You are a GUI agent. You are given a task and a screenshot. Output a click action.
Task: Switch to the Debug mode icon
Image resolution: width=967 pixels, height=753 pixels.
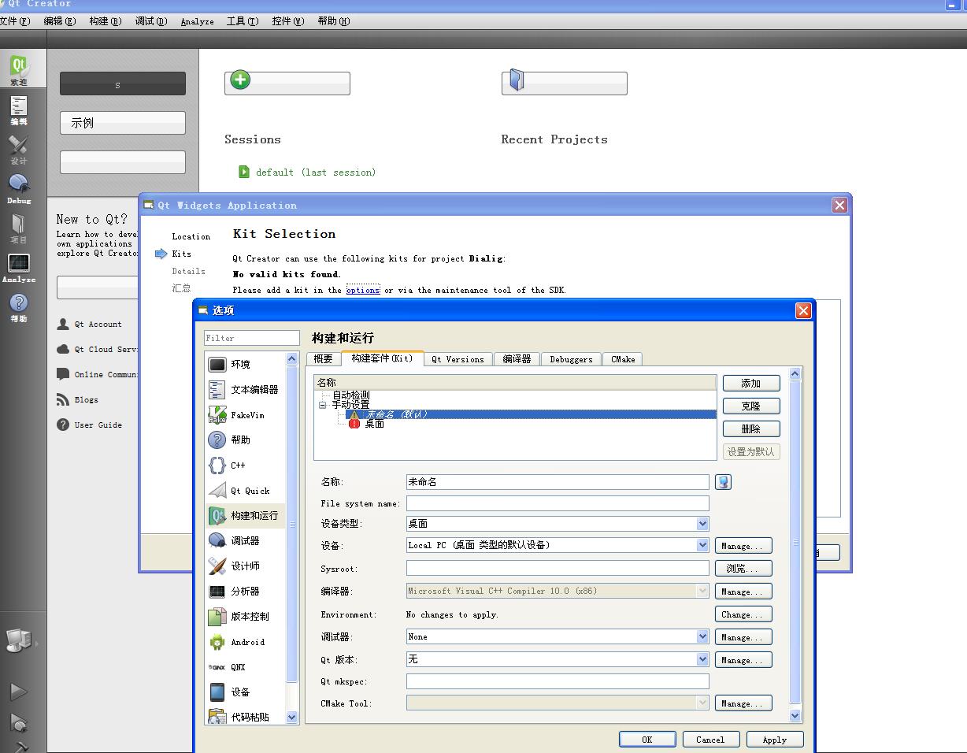(x=18, y=188)
